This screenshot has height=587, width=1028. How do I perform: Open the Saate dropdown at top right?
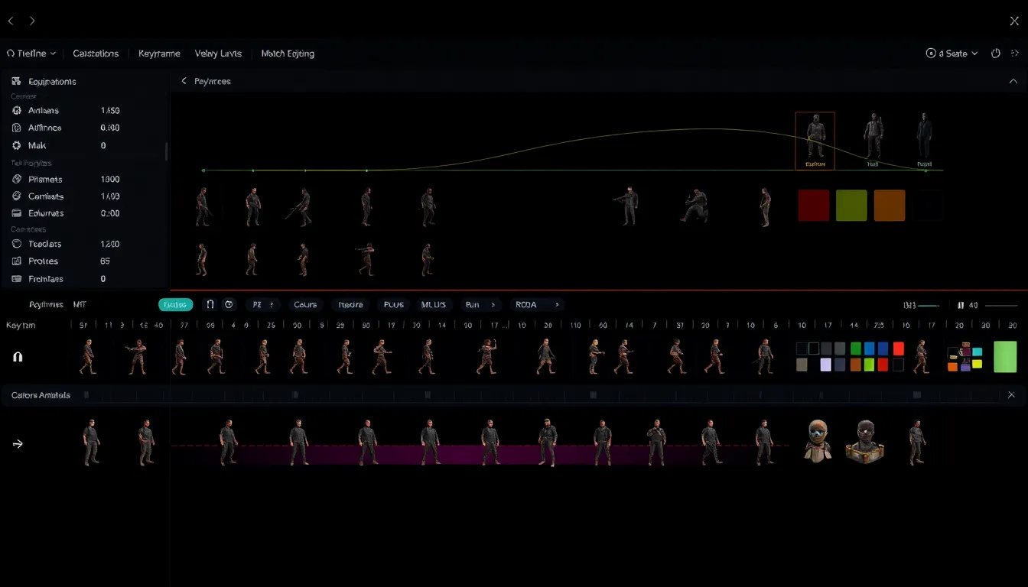coord(952,54)
